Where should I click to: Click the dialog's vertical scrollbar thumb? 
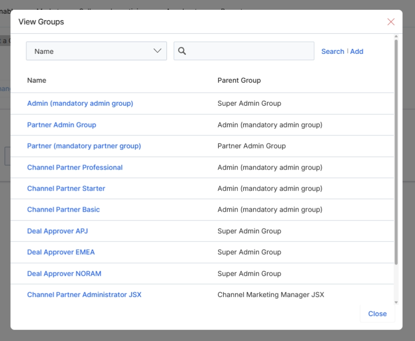pyautogui.click(x=396, y=152)
